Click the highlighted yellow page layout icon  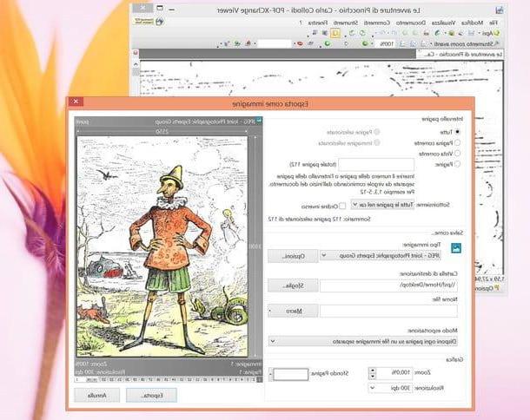tap(335, 33)
